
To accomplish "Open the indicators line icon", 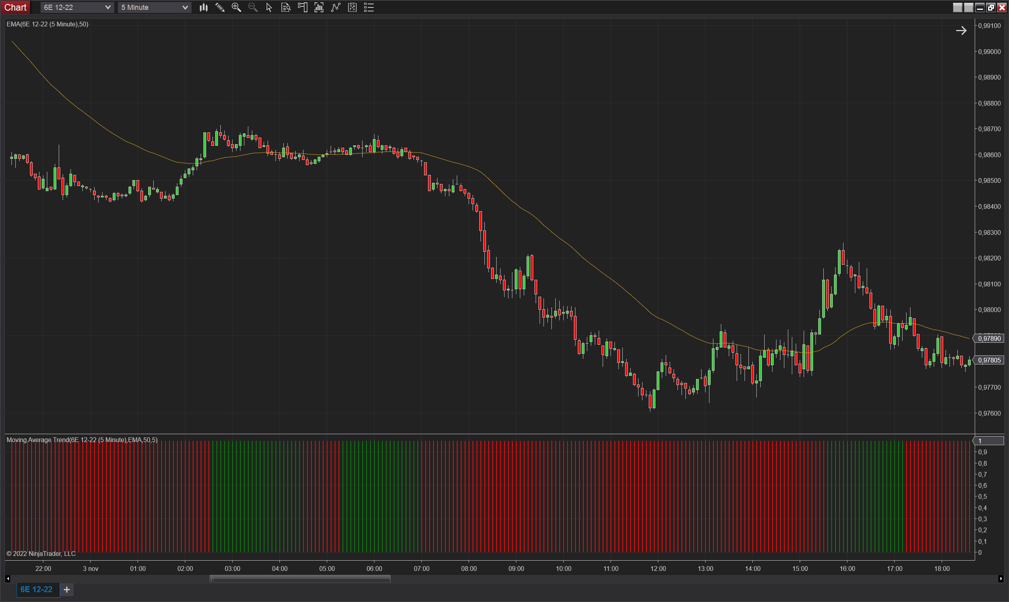I will tap(335, 7).
